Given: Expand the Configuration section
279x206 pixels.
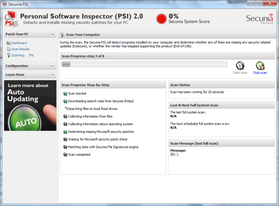Looking at the screenshot, I should click(53, 66).
